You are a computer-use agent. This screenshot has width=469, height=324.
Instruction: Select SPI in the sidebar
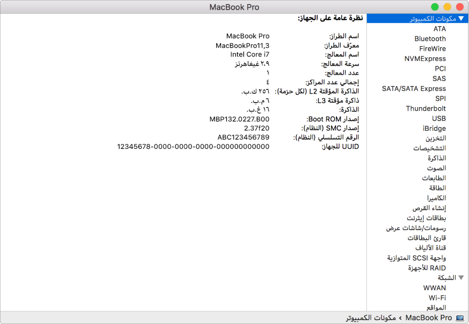click(x=441, y=99)
